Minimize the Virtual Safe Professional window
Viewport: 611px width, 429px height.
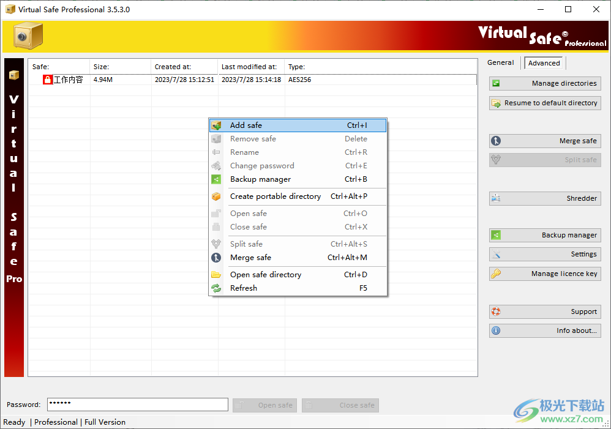[x=541, y=9]
